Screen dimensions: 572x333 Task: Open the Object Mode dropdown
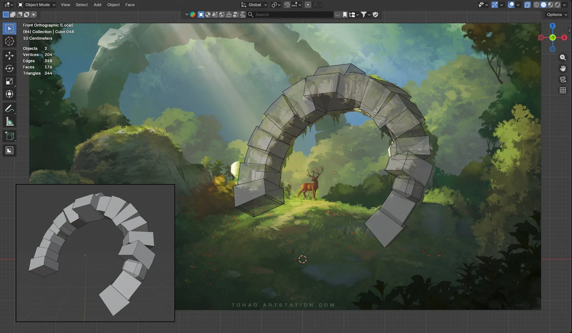pyautogui.click(x=37, y=5)
